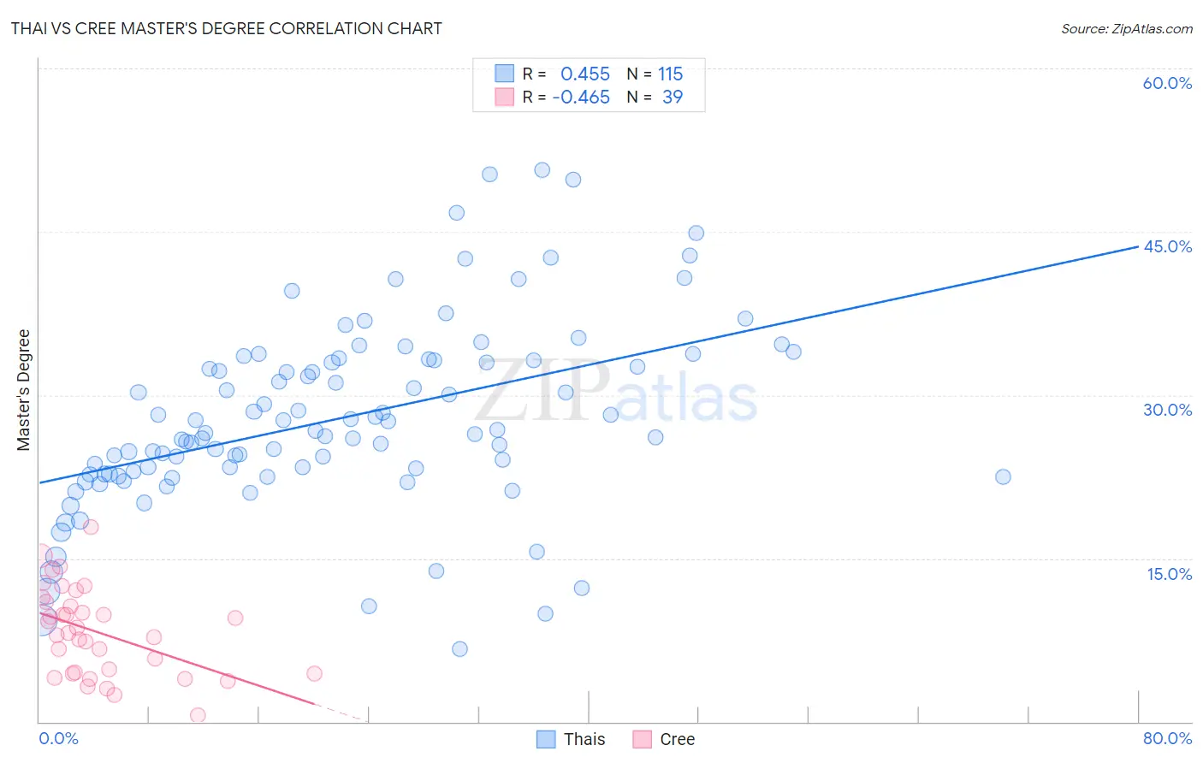Click the isolated blue point at far right
1203x763 pixels.
tap(1003, 476)
